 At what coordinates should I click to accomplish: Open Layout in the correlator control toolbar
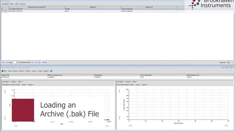coord(34,71)
